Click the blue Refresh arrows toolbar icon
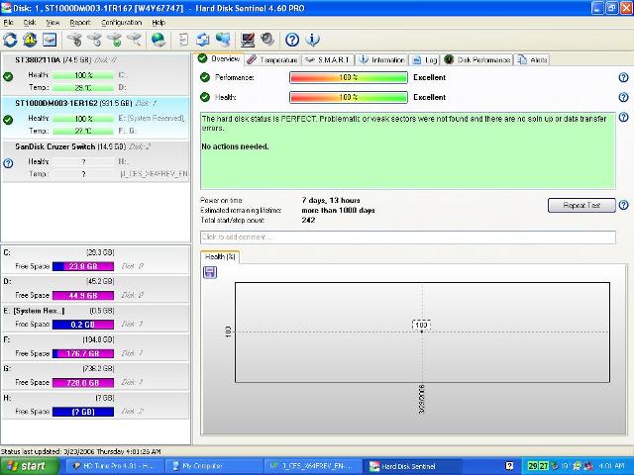This screenshot has height=475, width=634. [x=10, y=40]
